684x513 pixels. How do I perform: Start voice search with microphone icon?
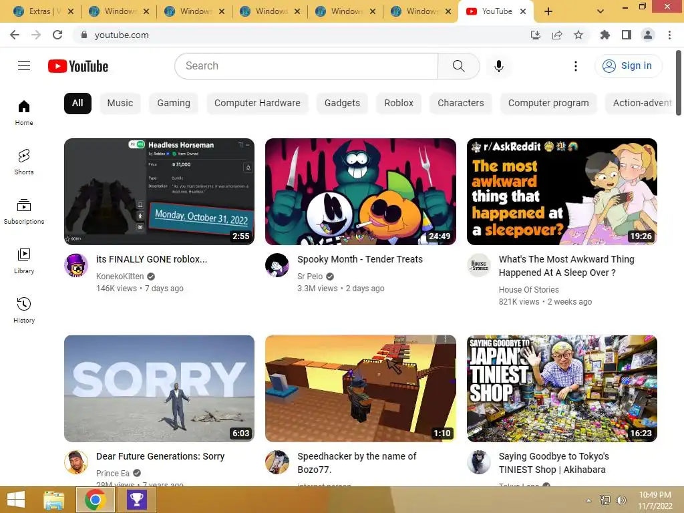pyautogui.click(x=498, y=66)
